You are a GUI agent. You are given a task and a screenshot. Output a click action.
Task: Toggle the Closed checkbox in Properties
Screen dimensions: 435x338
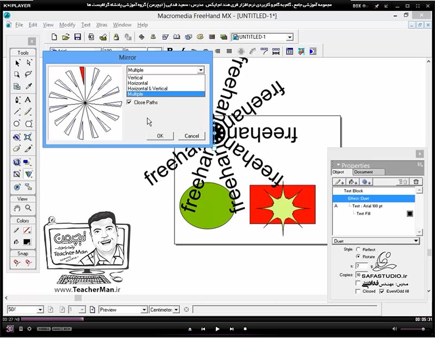358,291
